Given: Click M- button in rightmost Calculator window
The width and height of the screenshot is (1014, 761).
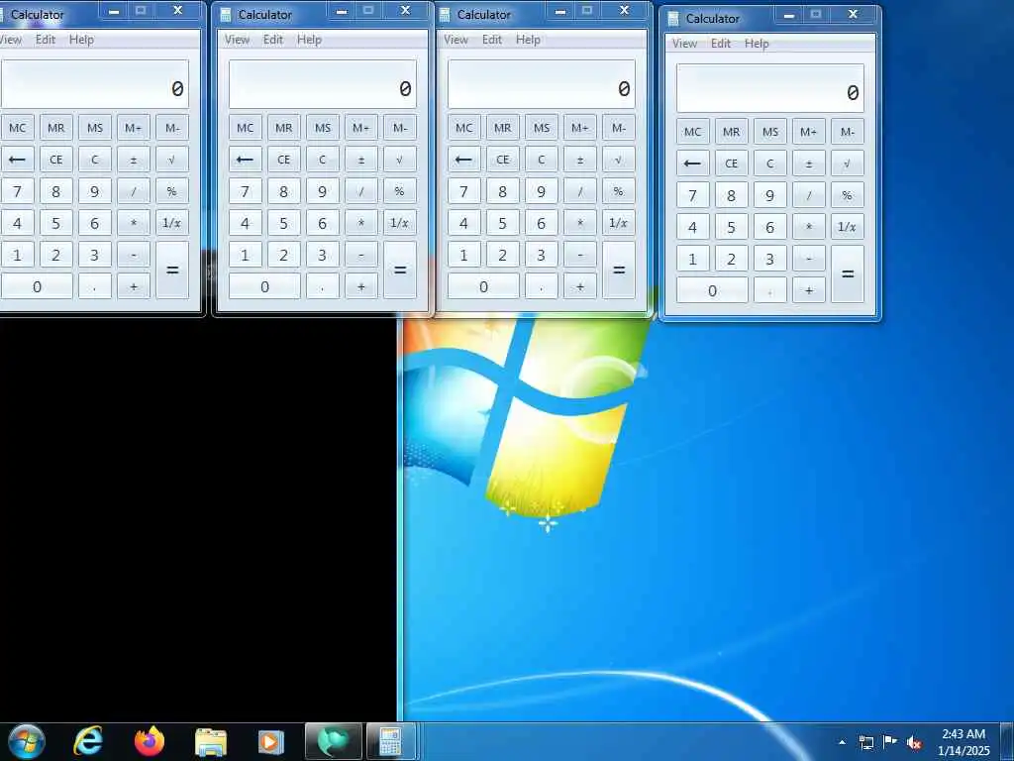Looking at the screenshot, I should (x=848, y=132).
